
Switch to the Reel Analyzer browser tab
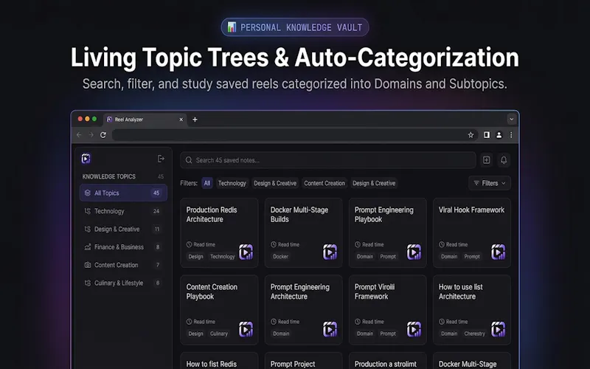coord(145,120)
